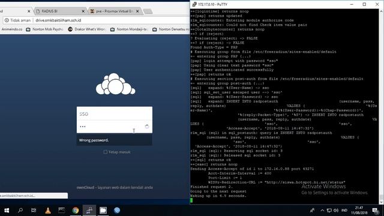Open the taskbar clock showing 21:47
384x216 pixels.
click(x=359, y=211)
